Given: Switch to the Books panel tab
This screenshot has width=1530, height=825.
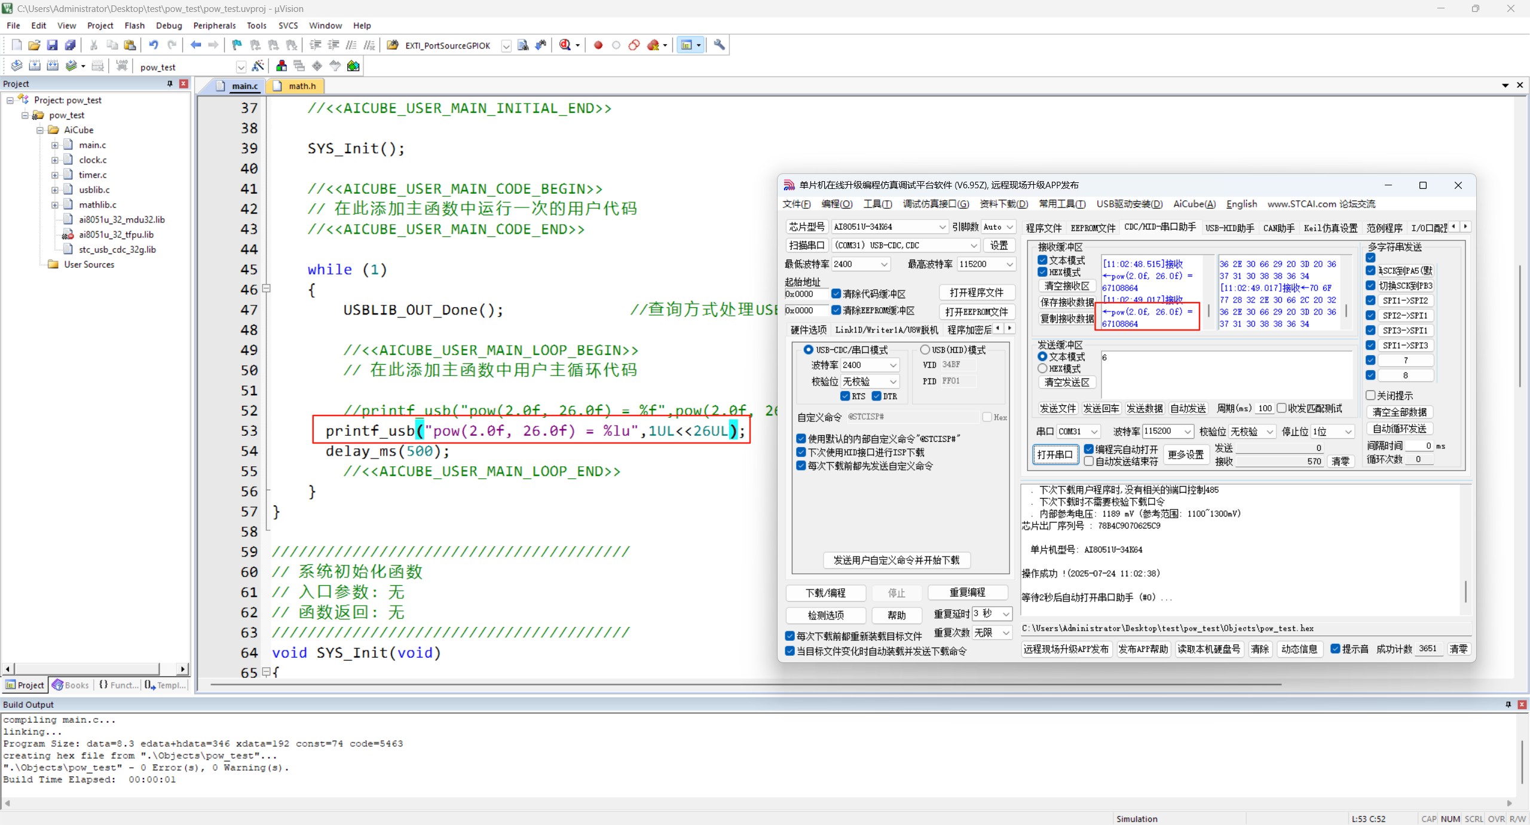Looking at the screenshot, I should point(71,685).
